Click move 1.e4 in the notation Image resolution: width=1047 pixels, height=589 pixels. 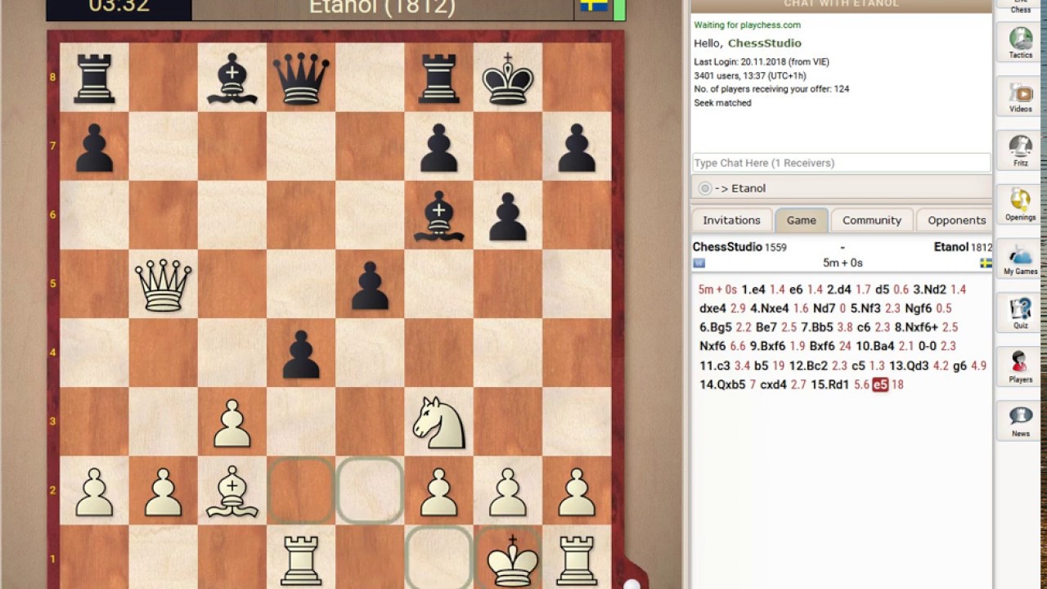pyautogui.click(x=753, y=290)
